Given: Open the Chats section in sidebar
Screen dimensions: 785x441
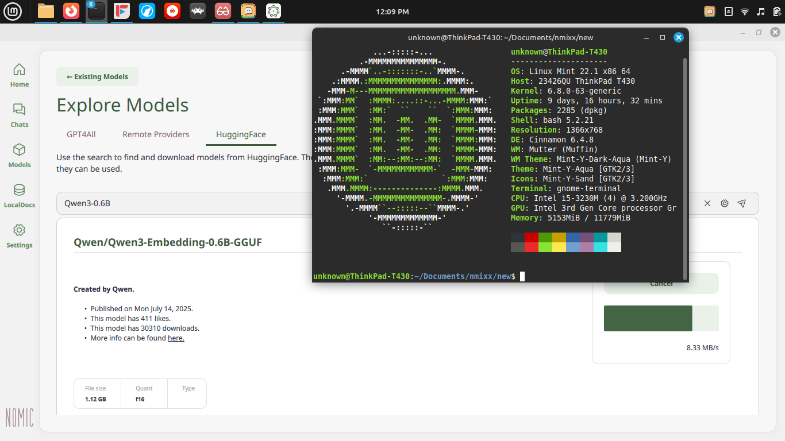Looking at the screenshot, I should tap(19, 115).
